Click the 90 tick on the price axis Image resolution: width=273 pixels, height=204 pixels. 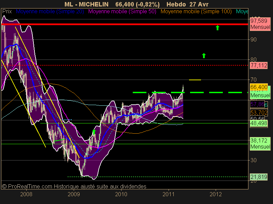point(253,39)
